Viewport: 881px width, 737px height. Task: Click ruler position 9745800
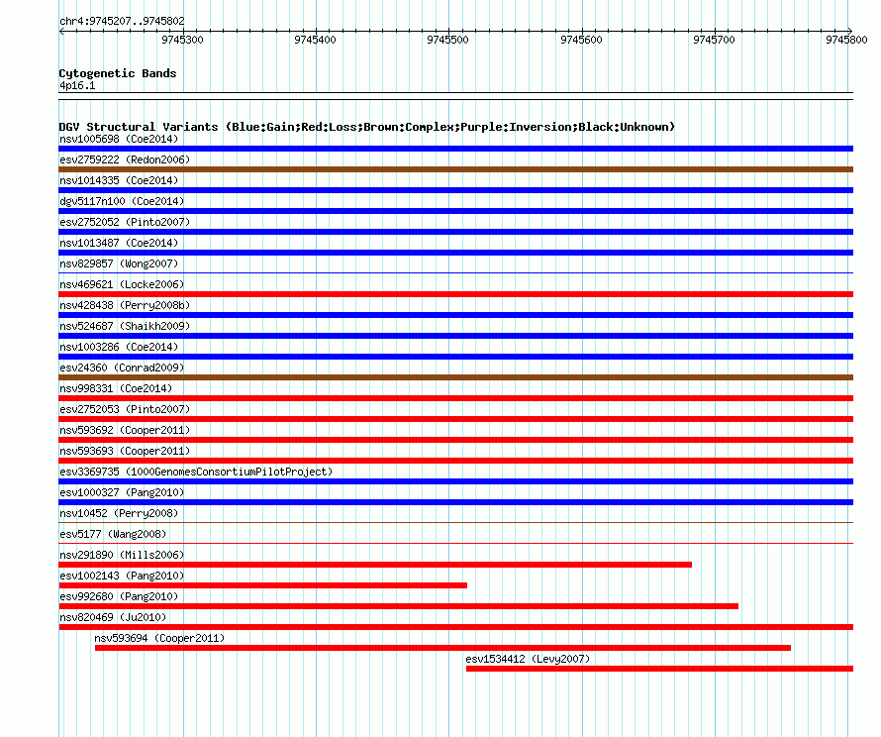coord(846,40)
